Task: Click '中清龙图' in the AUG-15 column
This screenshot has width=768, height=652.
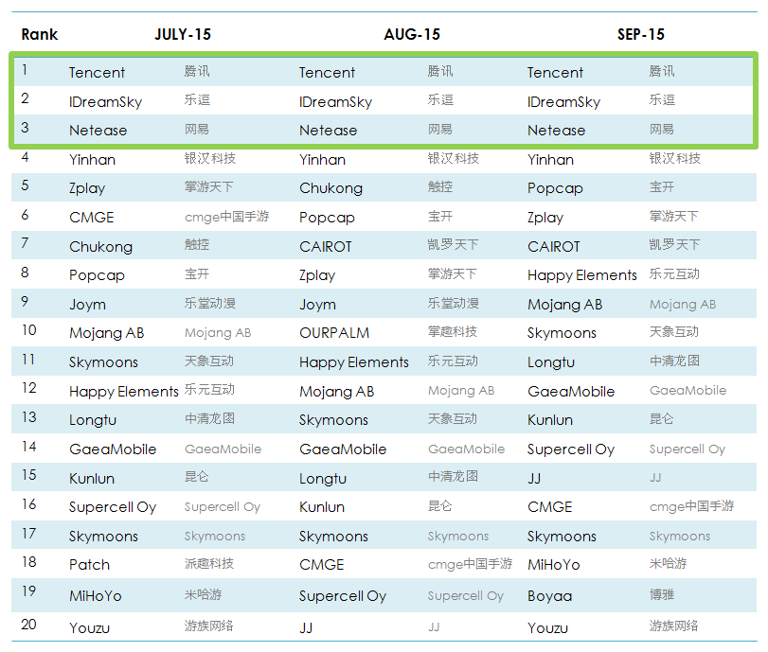Action: click(x=453, y=476)
